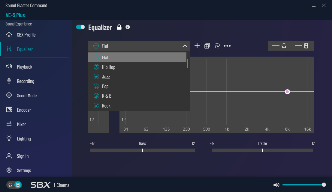Click the plus icon to add preset
Image resolution: width=332 pixels, height=192 pixels.
(x=197, y=46)
